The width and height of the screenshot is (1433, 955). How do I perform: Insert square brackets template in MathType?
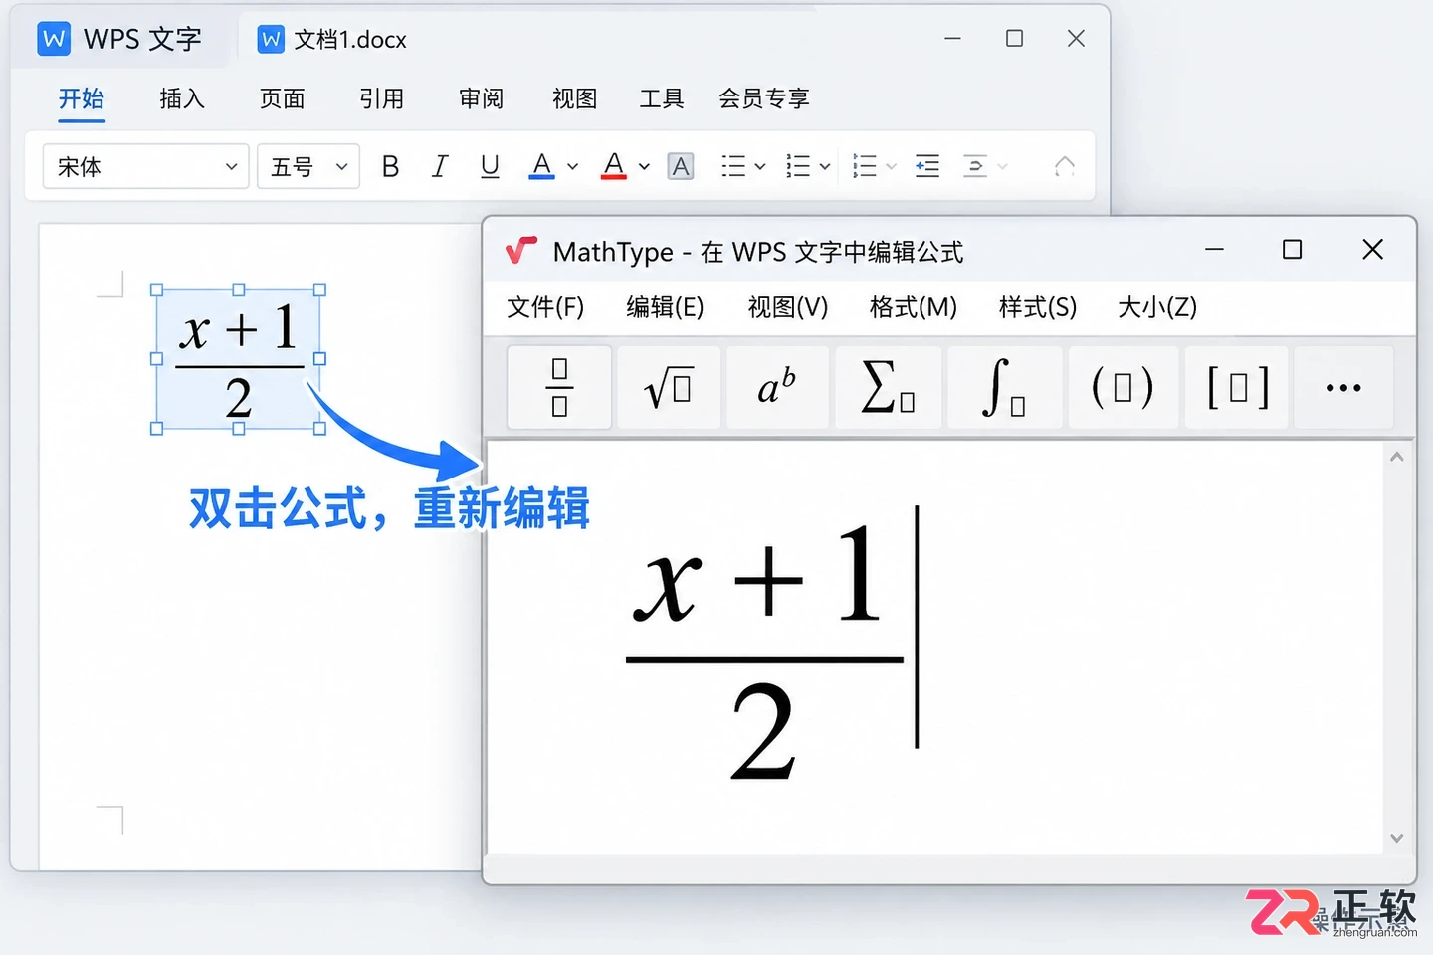1239,387
